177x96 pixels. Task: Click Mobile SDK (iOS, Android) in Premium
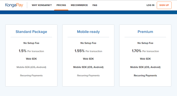point(145,67)
